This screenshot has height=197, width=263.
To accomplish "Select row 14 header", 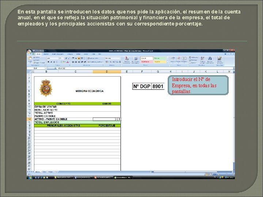I will (x=29, y=119).
